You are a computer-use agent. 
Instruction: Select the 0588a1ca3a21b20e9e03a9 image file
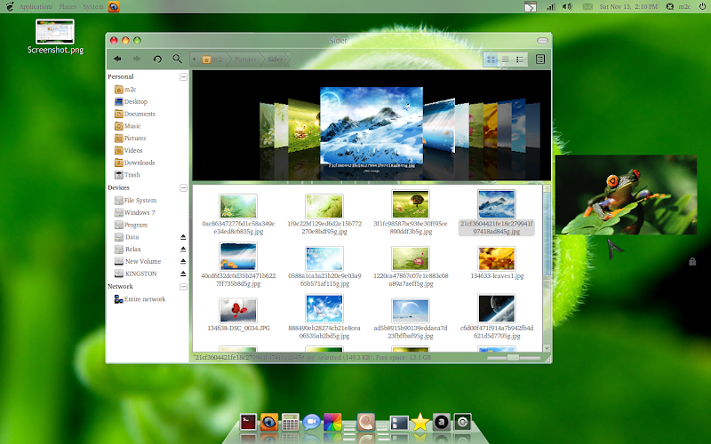point(324,258)
